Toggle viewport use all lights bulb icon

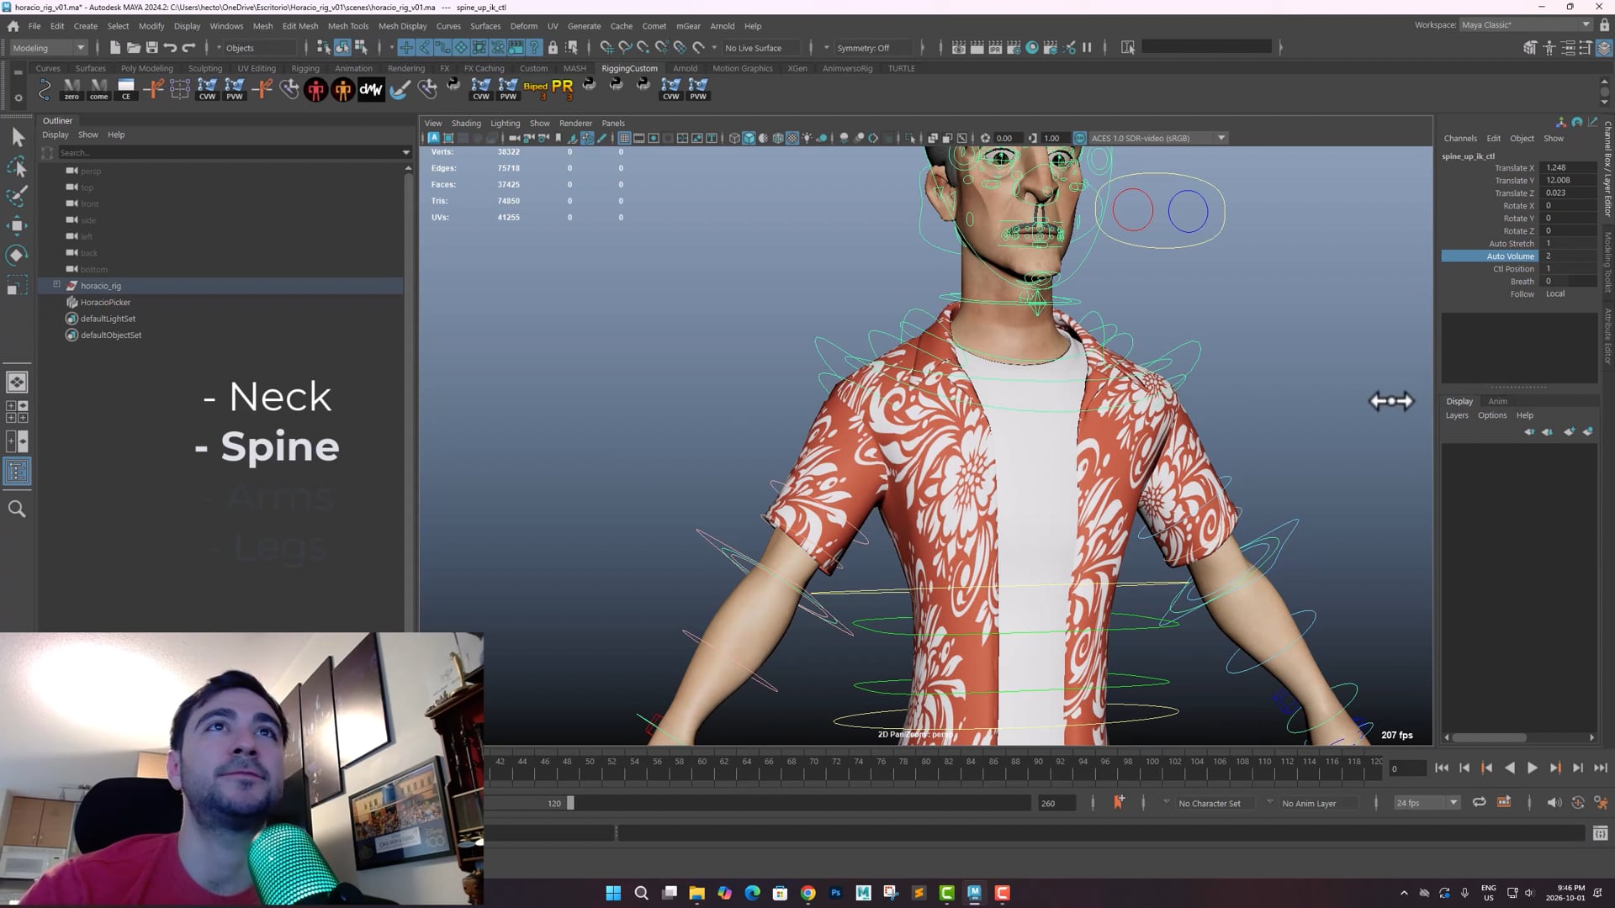tap(807, 138)
